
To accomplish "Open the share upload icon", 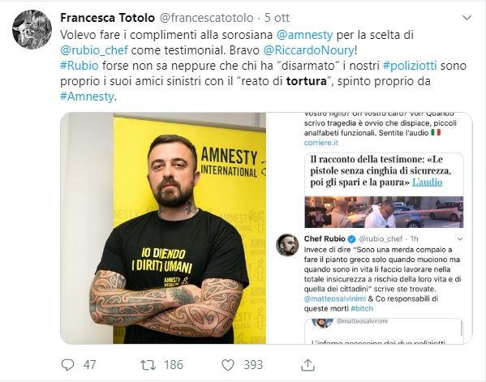I will [308, 365].
